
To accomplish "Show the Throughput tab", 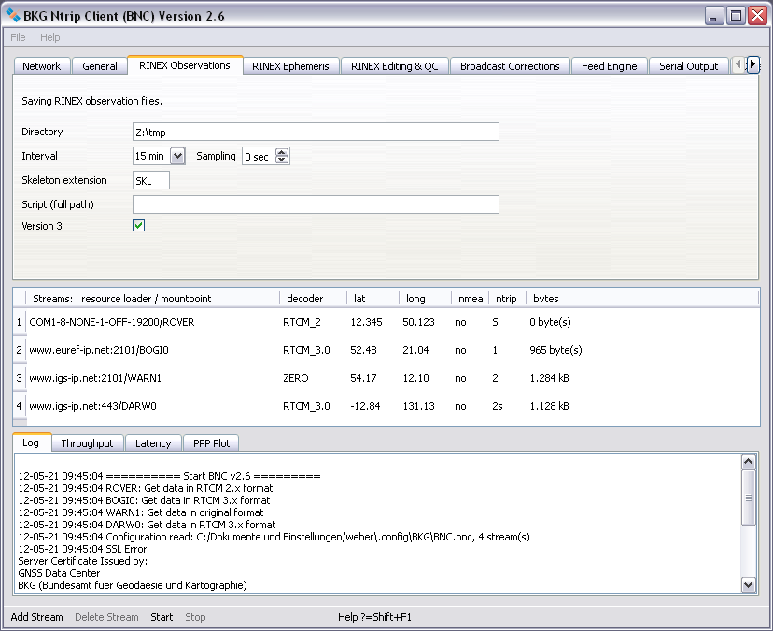I will tap(87, 443).
